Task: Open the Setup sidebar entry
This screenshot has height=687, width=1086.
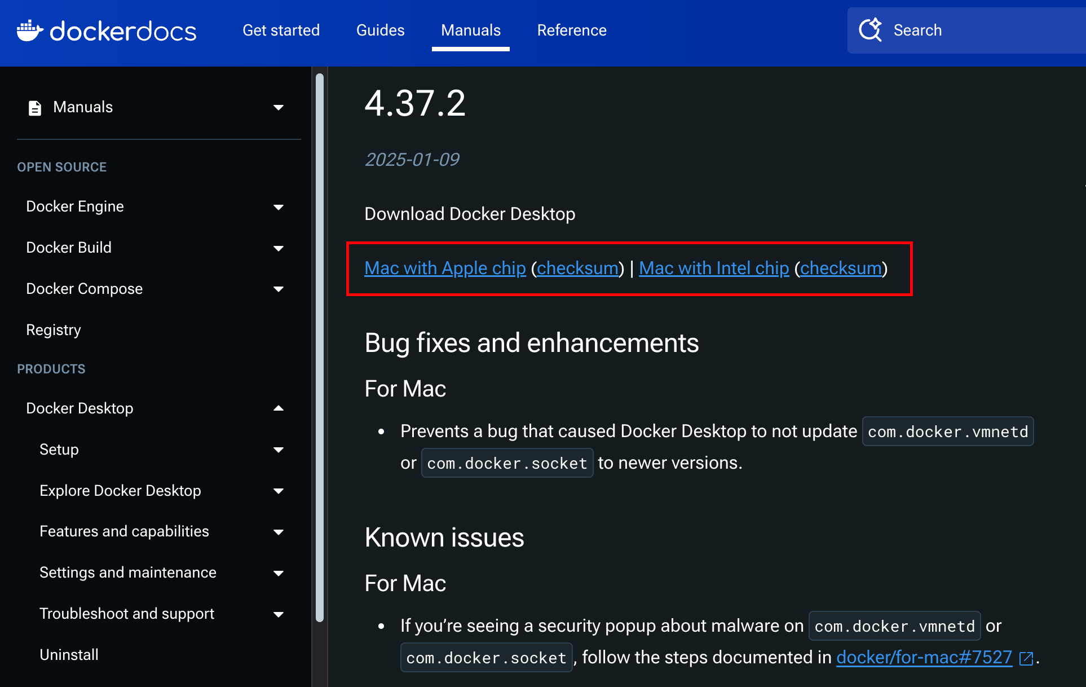Action: [59, 450]
